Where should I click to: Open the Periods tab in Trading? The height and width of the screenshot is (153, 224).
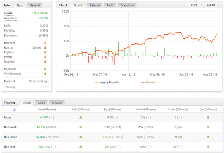click(x=26, y=103)
